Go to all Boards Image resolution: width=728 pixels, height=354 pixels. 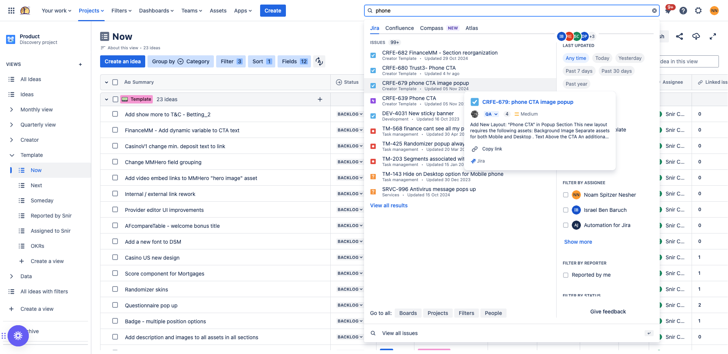408,313
